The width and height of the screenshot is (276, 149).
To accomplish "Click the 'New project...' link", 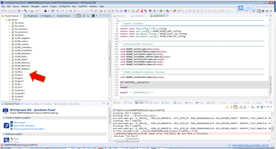I will [x=20, y=122].
